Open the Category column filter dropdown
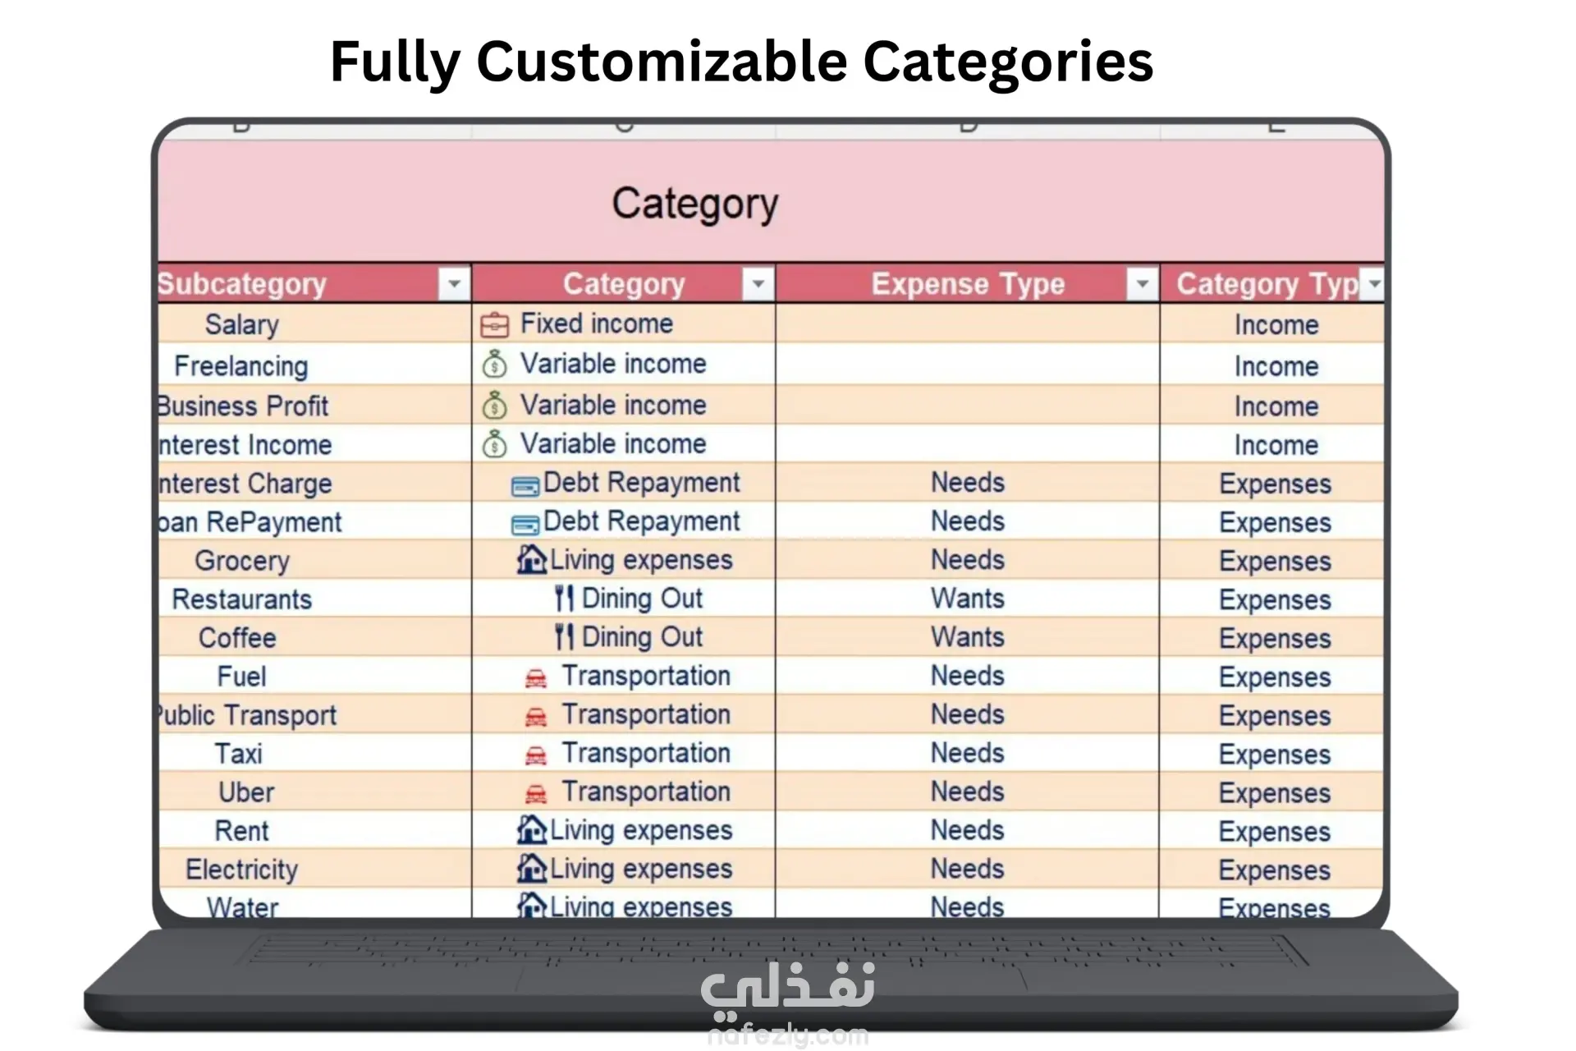This screenshot has width=1576, height=1051. [758, 284]
